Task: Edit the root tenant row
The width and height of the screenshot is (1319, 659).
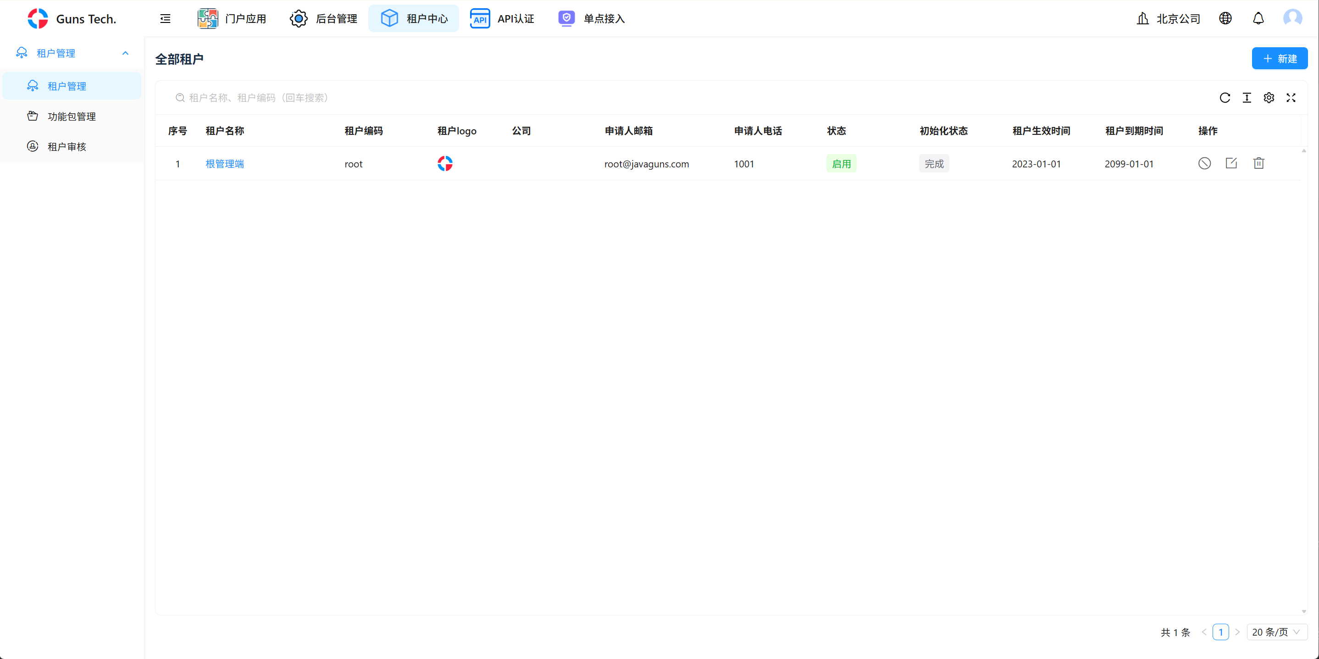Action: click(x=1231, y=163)
